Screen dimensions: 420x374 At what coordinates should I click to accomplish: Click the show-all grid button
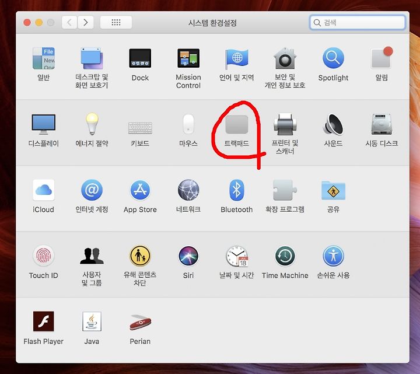click(116, 22)
